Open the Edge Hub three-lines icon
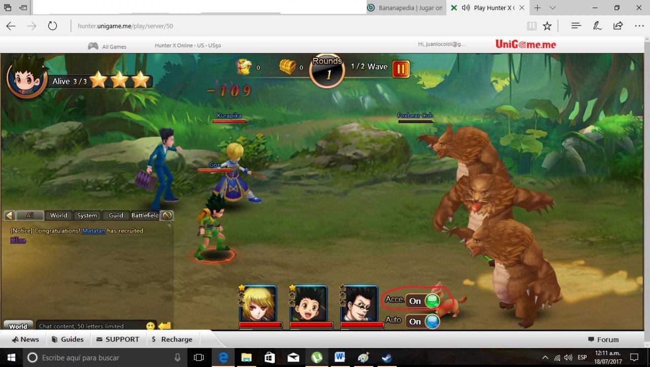Viewport: 650px width, 367px height. pyautogui.click(x=576, y=26)
